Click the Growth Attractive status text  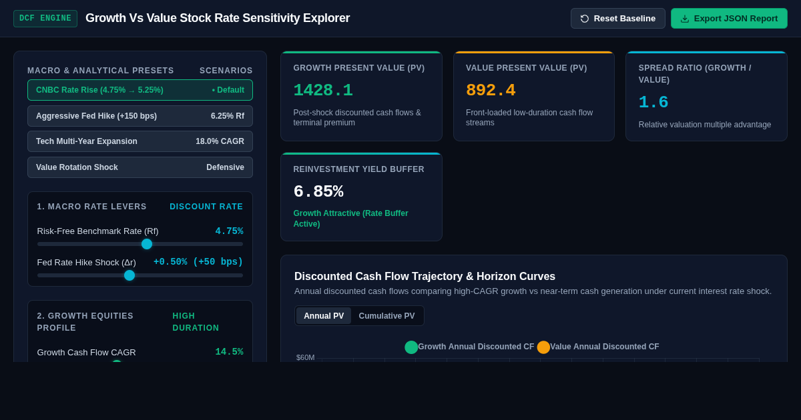click(350, 219)
